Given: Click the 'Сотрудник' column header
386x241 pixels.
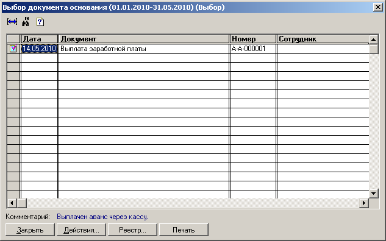Looking at the screenshot, I should [323, 39].
